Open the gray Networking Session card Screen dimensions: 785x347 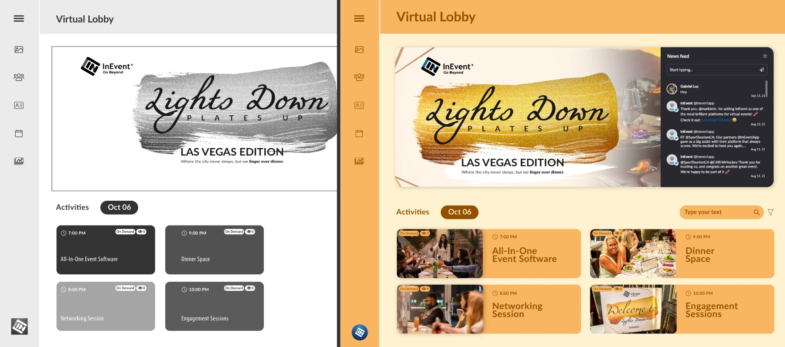tap(106, 306)
